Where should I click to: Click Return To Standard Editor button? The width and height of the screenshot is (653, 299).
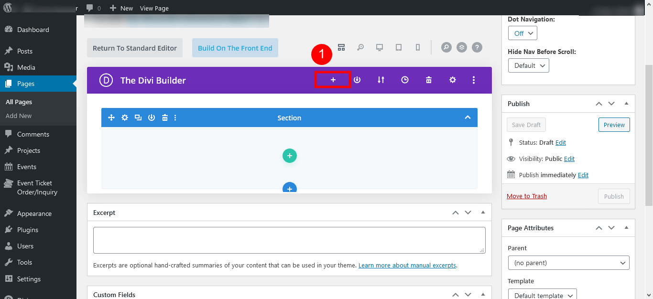[135, 48]
